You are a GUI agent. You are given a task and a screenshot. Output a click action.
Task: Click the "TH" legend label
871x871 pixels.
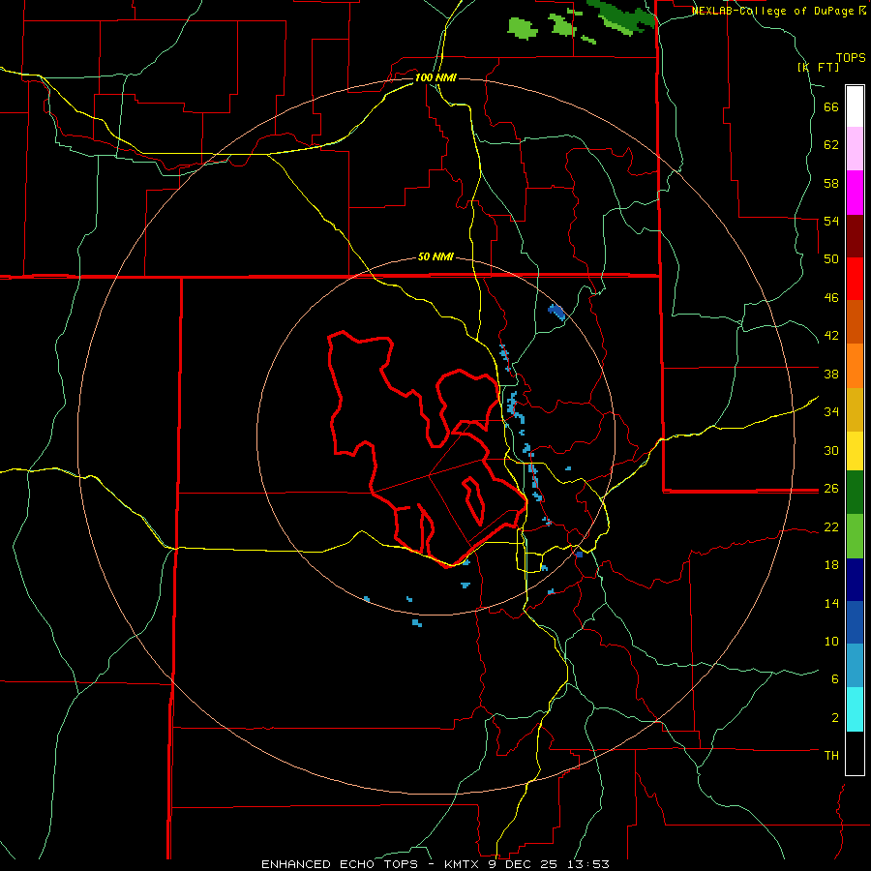pyautogui.click(x=831, y=756)
